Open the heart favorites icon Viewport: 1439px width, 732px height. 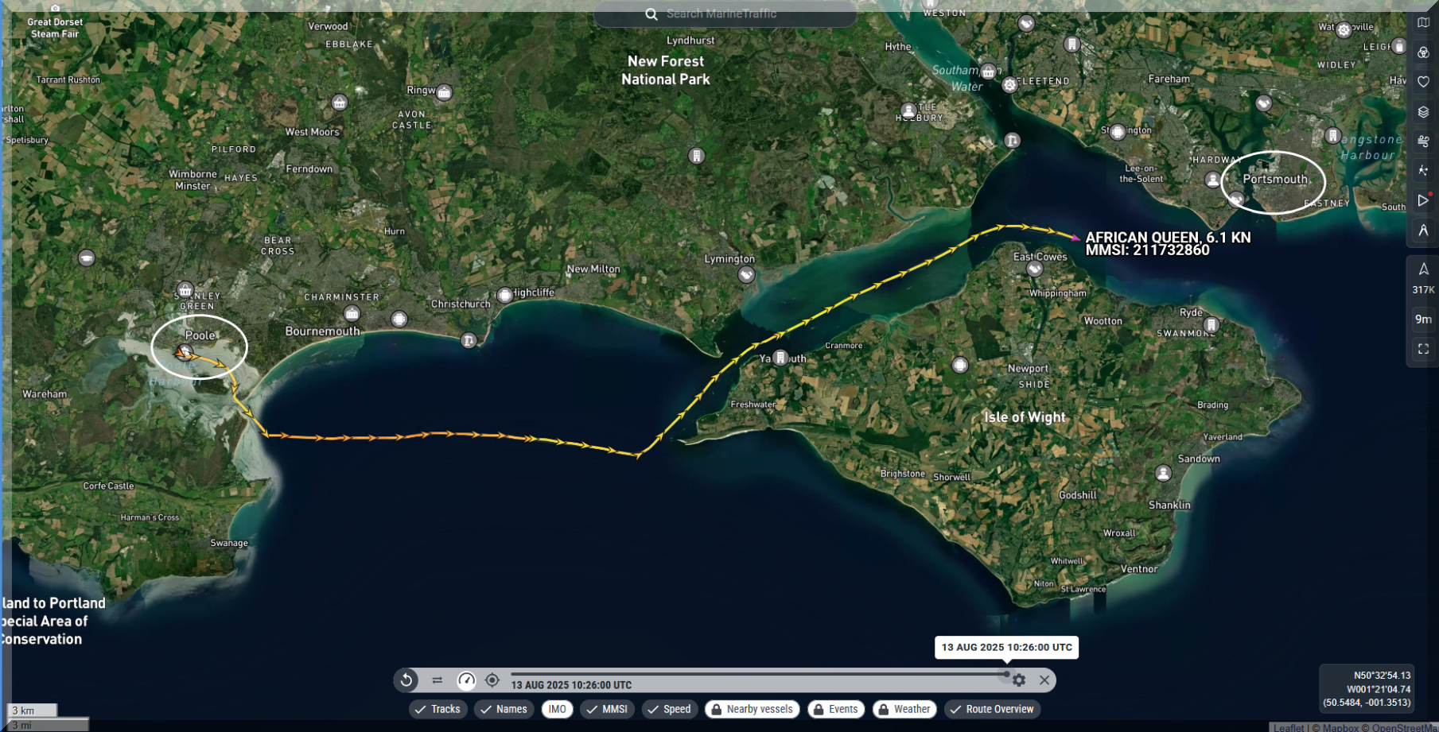[x=1423, y=82]
